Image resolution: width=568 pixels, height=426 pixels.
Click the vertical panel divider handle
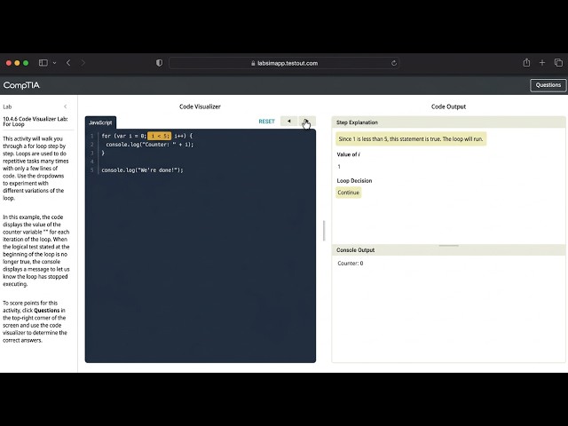click(x=324, y=231)
